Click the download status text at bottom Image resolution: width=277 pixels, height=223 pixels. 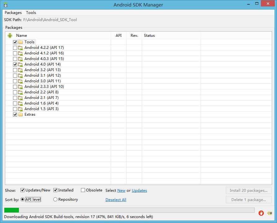(78, 217)
